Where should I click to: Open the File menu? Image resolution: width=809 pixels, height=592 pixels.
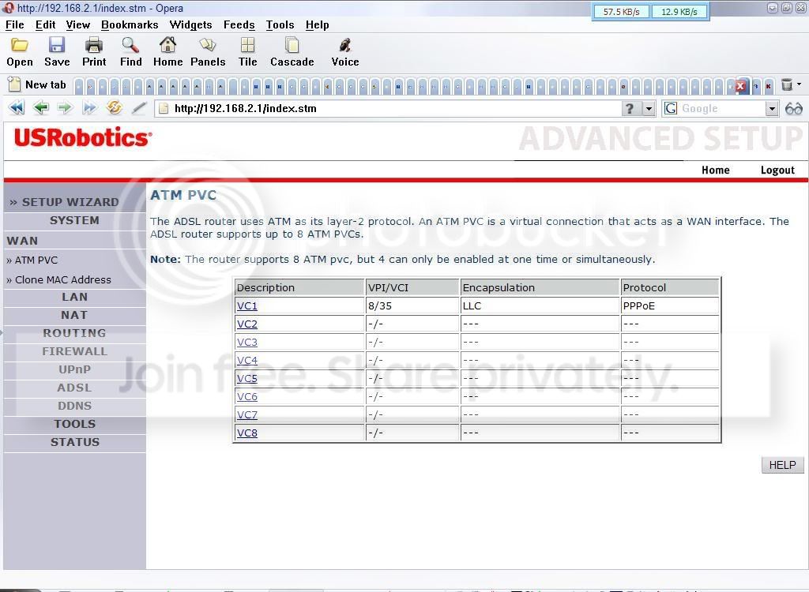(x=14, y=24)
